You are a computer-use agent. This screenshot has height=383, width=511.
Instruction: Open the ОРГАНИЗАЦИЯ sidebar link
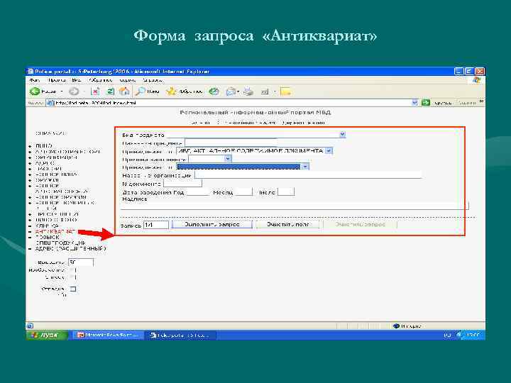click(x=56, y=157)
